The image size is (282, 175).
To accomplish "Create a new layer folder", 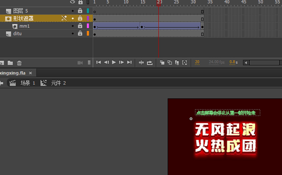I will tap(10, 63).
